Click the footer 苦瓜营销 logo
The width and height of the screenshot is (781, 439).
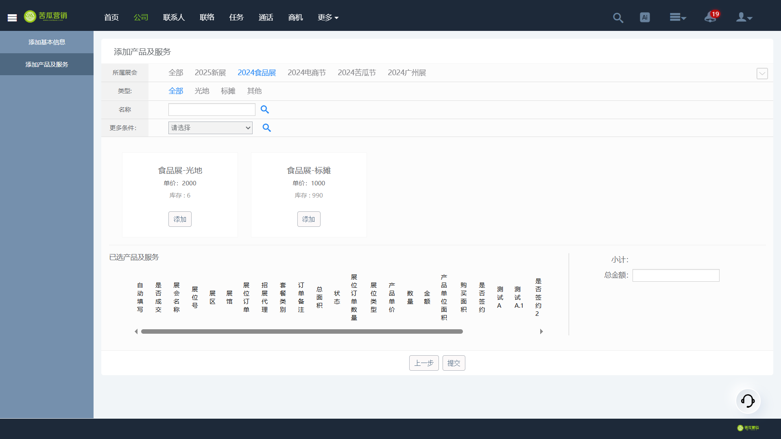[x=748, y=428]
